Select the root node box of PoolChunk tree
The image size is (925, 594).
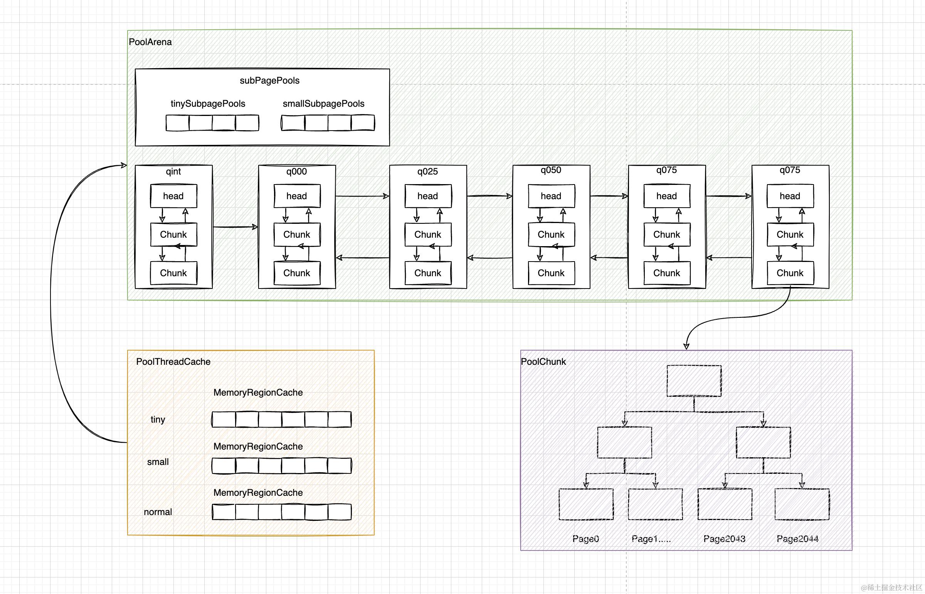[694, 381]
